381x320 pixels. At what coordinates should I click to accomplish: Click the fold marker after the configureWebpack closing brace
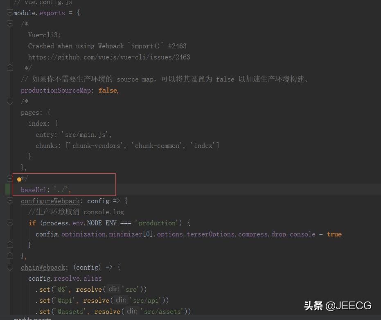pos(10,255)
